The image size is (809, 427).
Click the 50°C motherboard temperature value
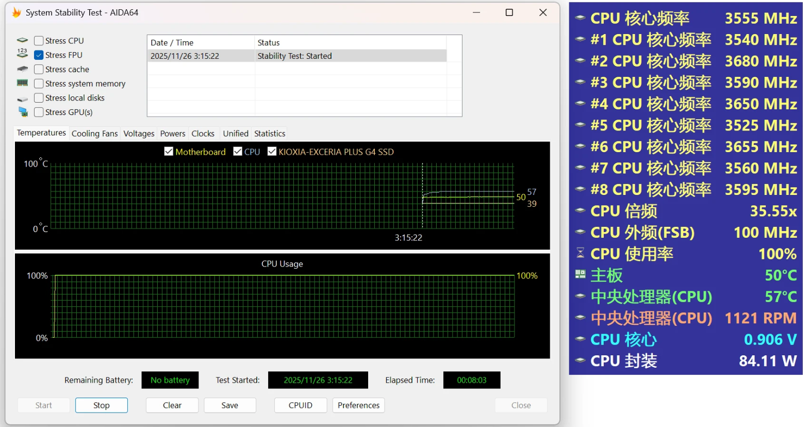click(781, 275)
